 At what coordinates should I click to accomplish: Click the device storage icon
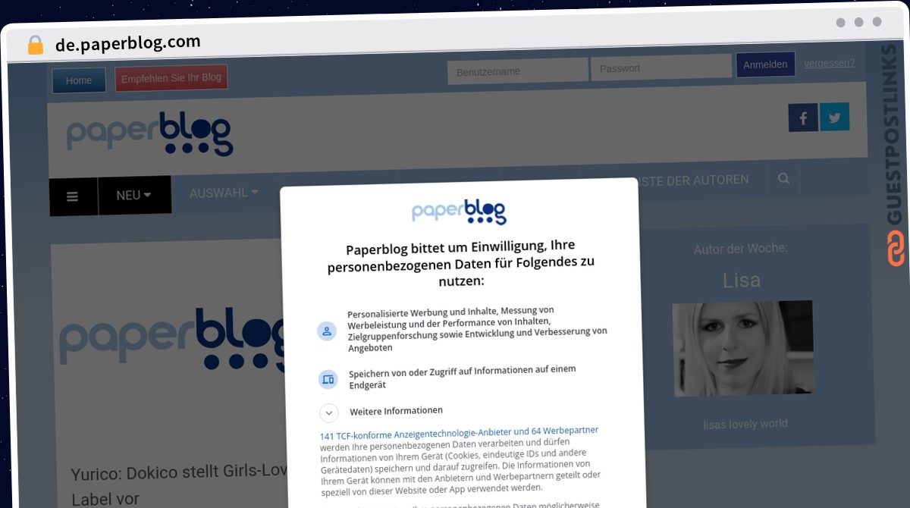pyautogui.click(x=328, y=378)
